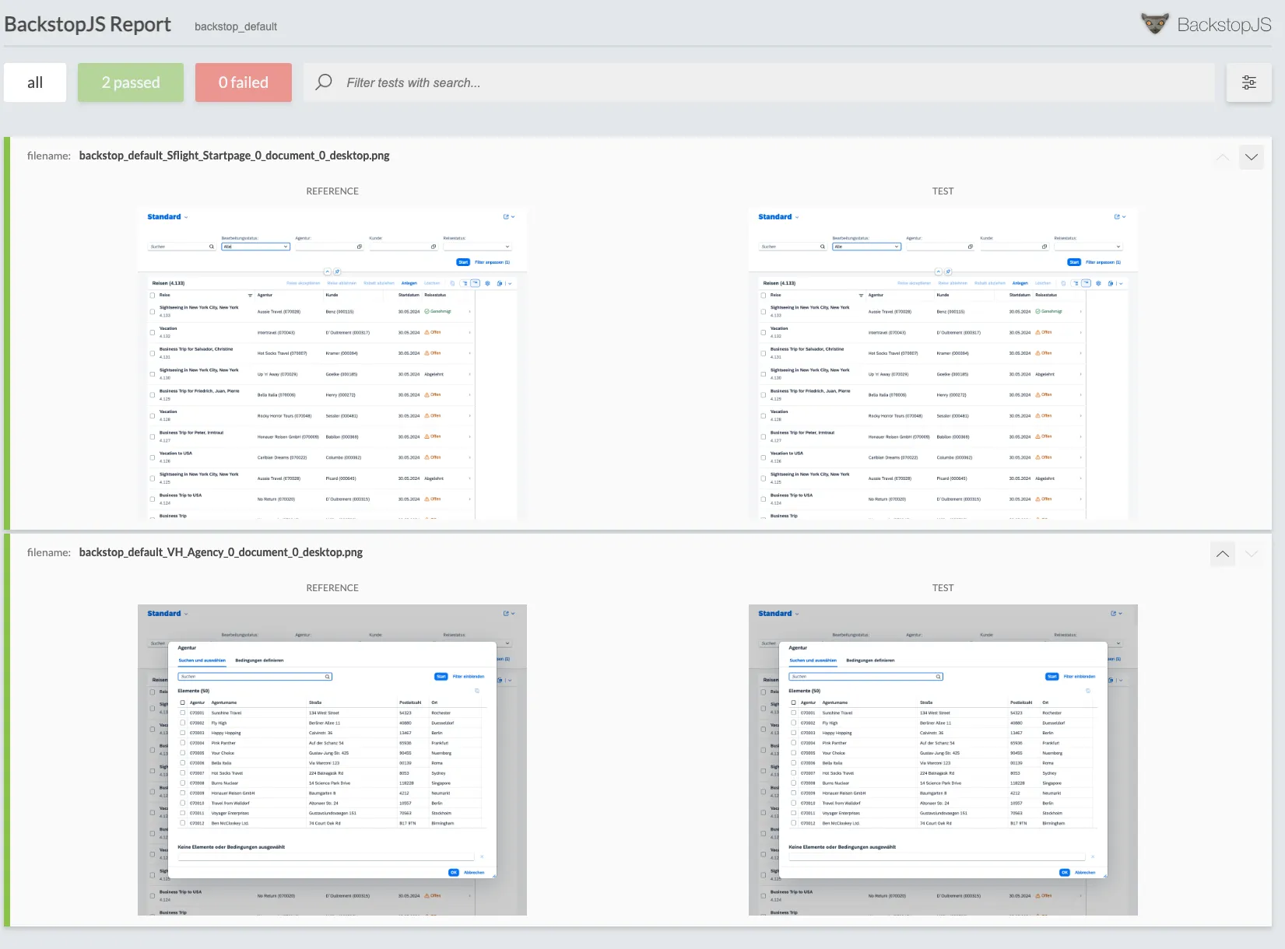Screen dimensions: 1285x949
Task: Show all tests filter
Action: [x=35, y=82]
